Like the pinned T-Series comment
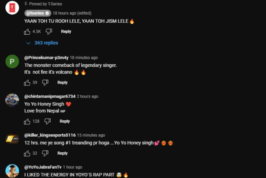Viewport: 266px width, 178px height. (27, 32)
